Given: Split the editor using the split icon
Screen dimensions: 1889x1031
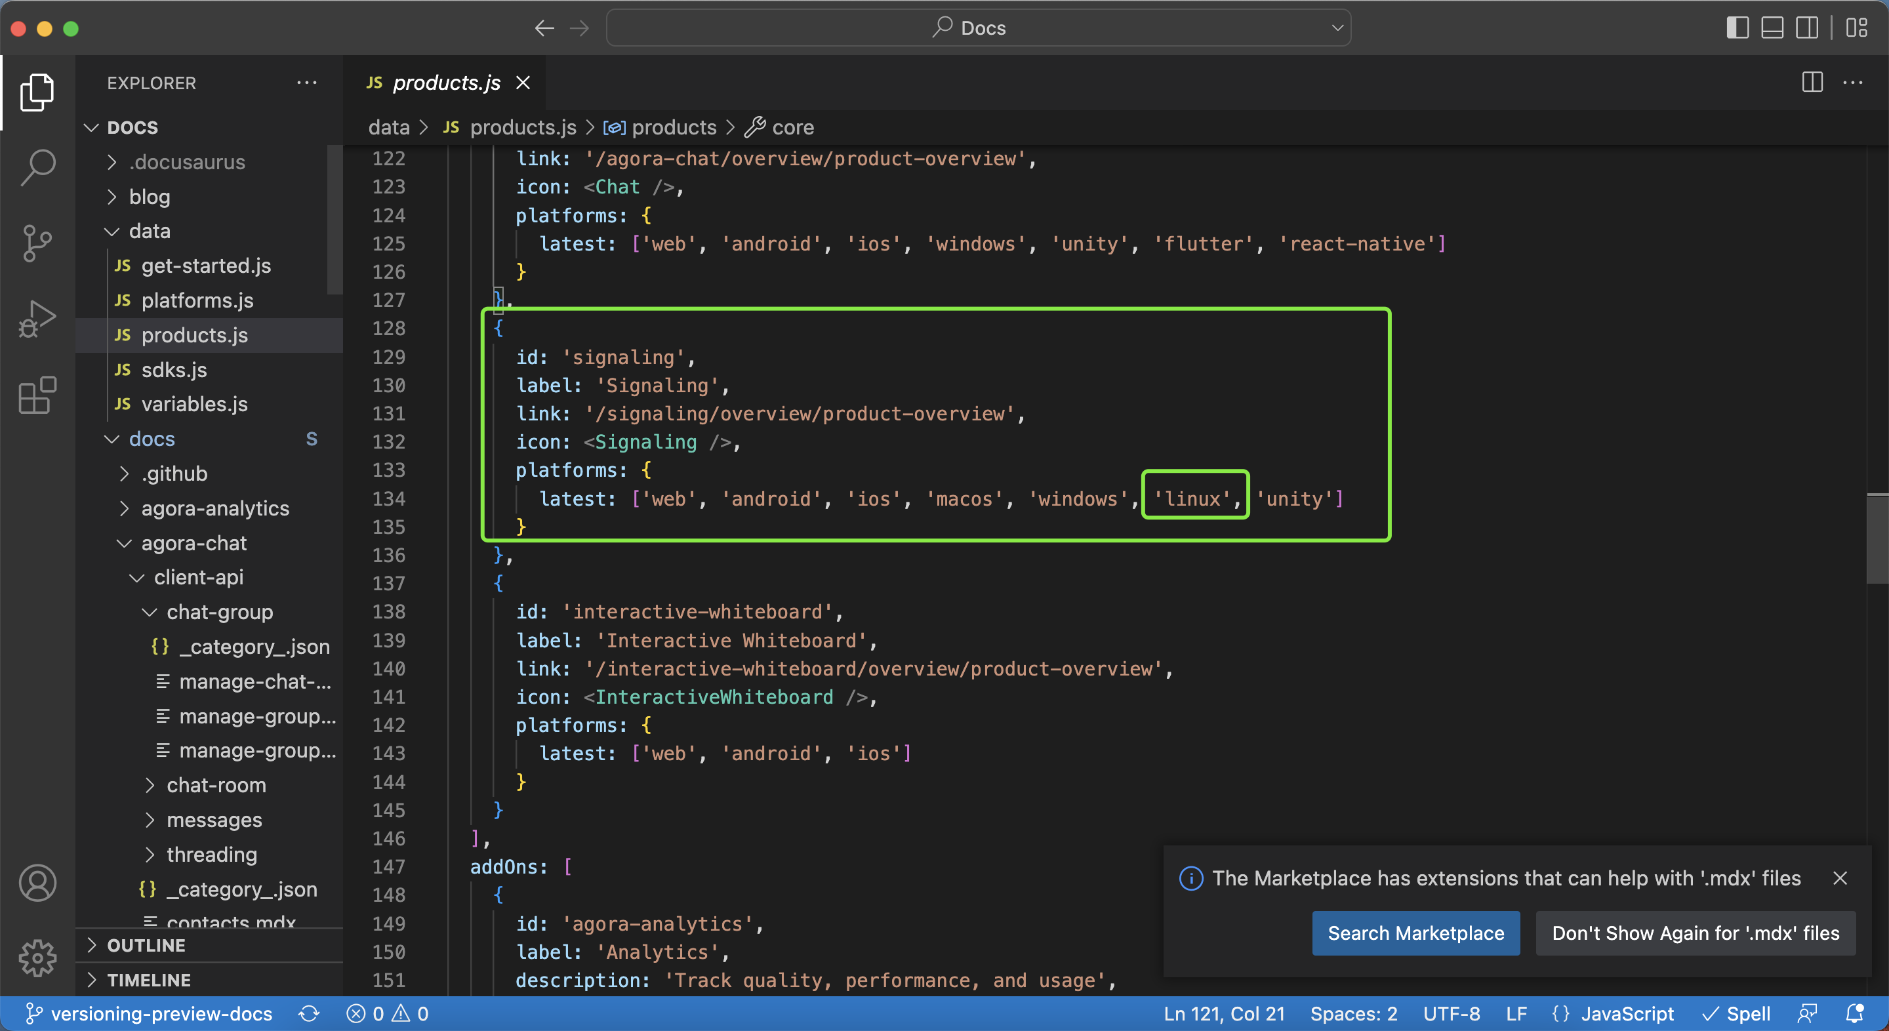Looking at the screenshot, I should point(1811,83).
